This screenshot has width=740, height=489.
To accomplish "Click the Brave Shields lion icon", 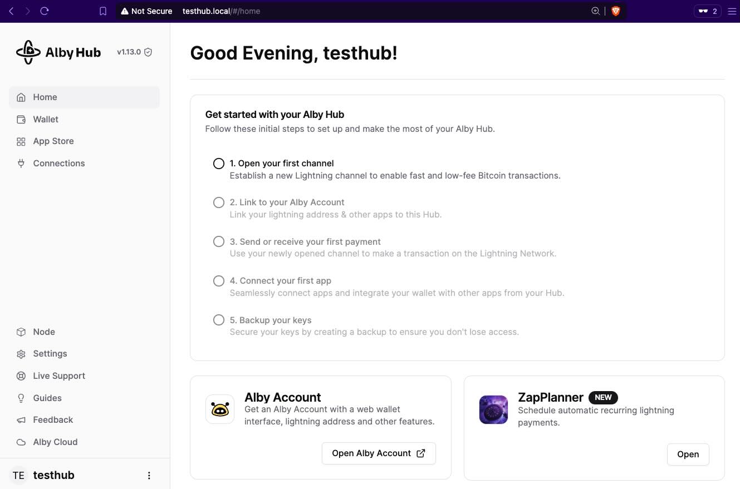I will [616, 11].
